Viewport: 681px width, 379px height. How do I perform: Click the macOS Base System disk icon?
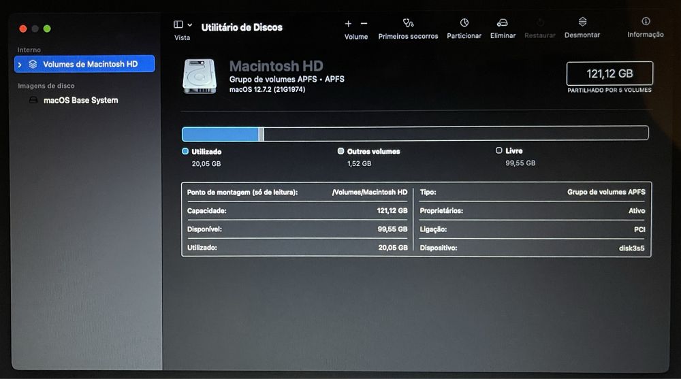pyautogui.click(x=33, y=100)
